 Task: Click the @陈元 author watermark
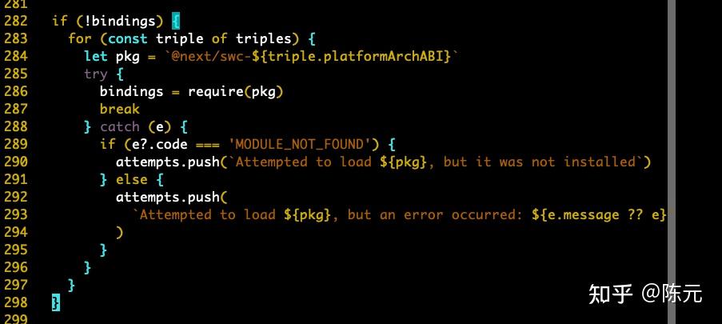[x=672, y=294]
